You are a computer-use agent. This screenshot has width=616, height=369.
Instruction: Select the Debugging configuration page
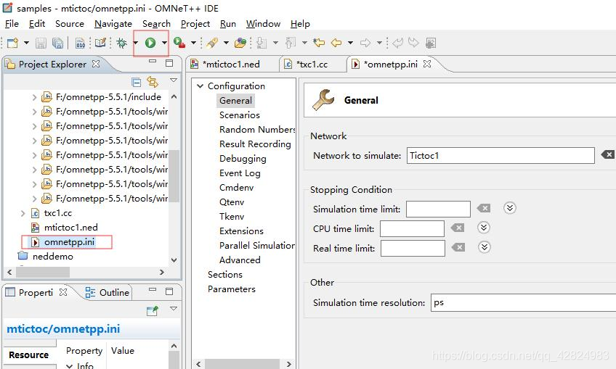pos(243,159)
